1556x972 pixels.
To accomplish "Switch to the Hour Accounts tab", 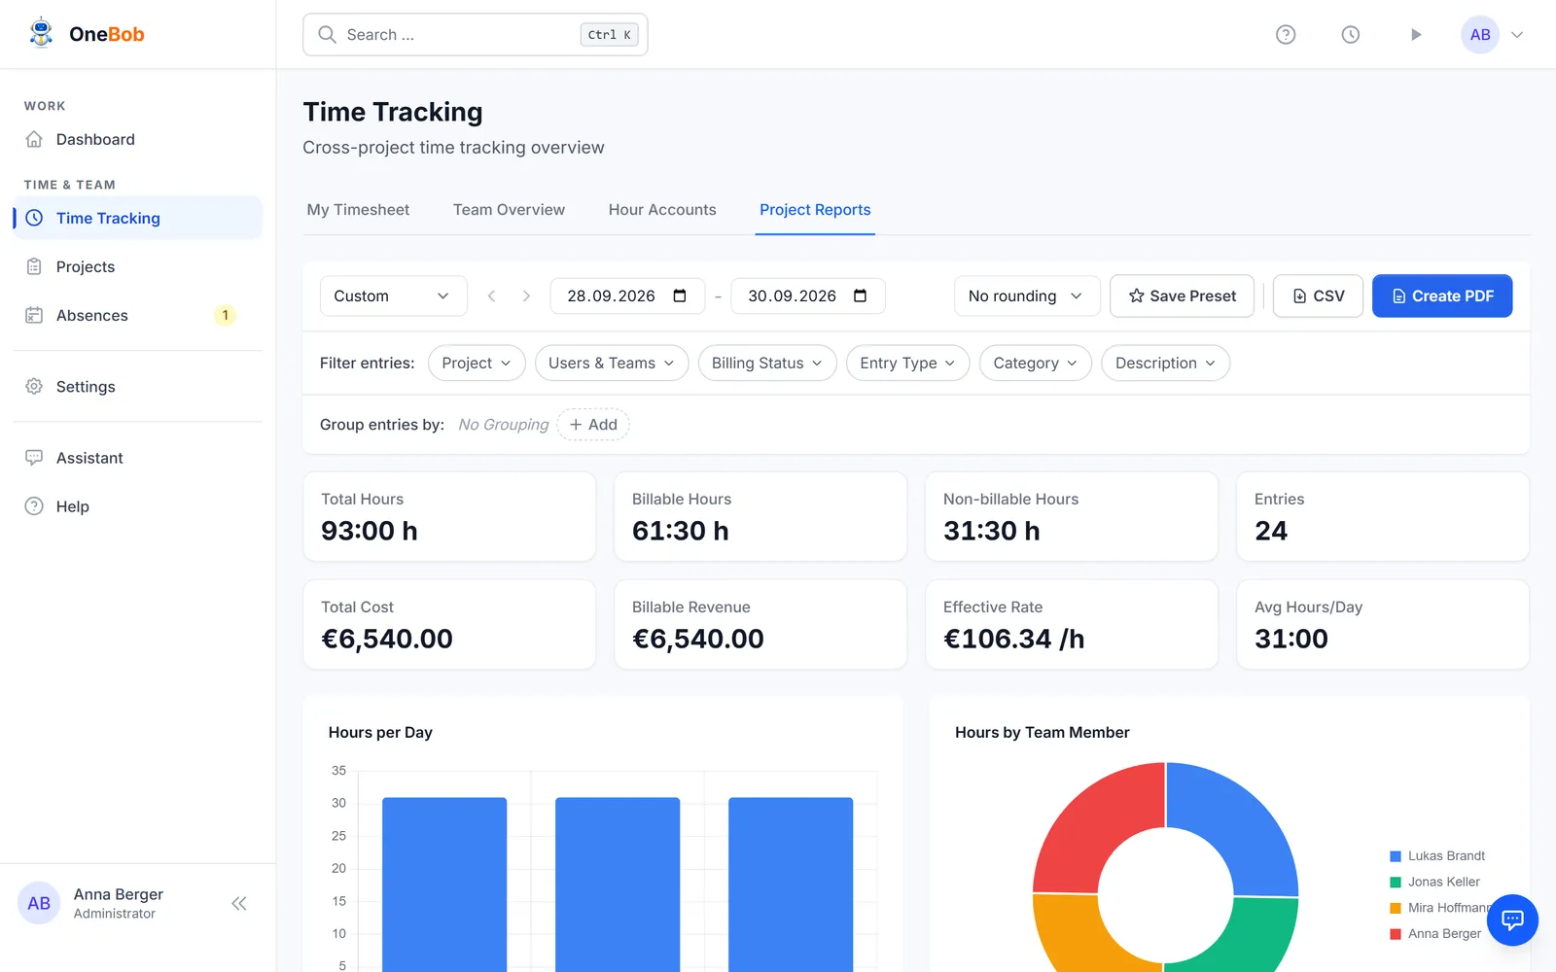I will pyautogui.click(x=662, y=210).
